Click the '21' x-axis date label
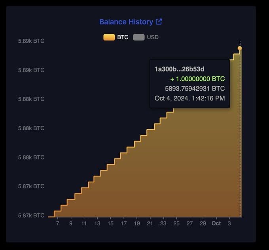The width and height of the screenshot is (269, 250). pos(150,223)
